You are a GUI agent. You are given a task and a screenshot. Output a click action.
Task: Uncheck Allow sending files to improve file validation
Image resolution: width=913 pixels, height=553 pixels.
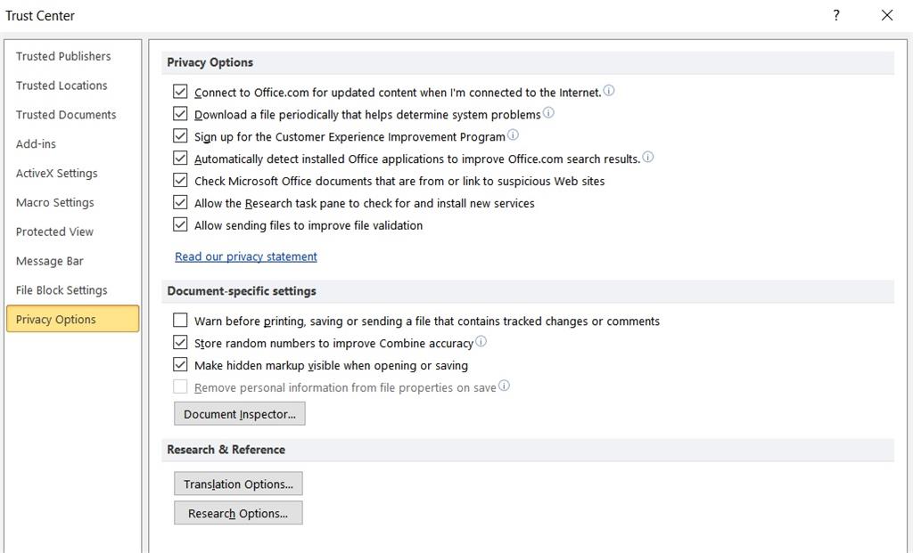click(180, 224)
